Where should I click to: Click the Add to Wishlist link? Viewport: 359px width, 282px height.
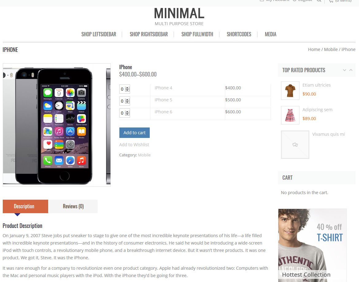click(x=134, y=145)
